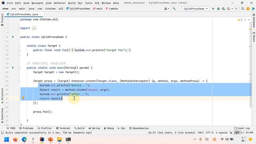The width and height of the screenshot is (256, 144).
Task: Go to next highlighted error arrow
Action: pos(249,20)
